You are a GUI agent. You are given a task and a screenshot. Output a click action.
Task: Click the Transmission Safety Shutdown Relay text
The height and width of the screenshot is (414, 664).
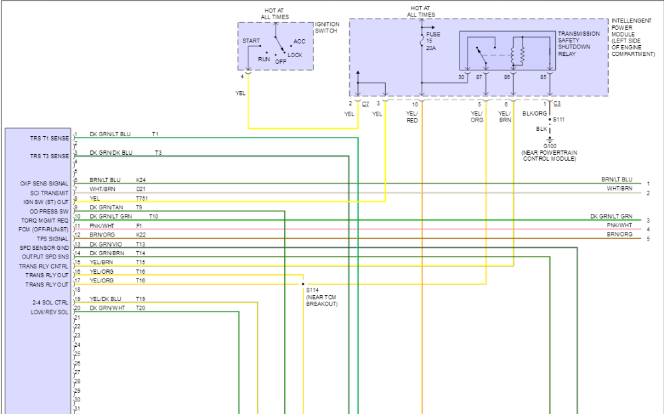pyautogui.click(x=579, y=45)
